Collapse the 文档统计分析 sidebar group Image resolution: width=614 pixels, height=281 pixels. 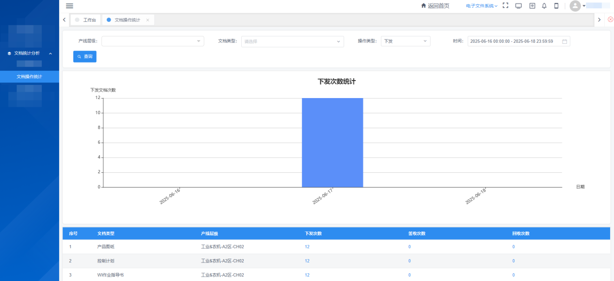pyautogui.click(x=30, y=53)
